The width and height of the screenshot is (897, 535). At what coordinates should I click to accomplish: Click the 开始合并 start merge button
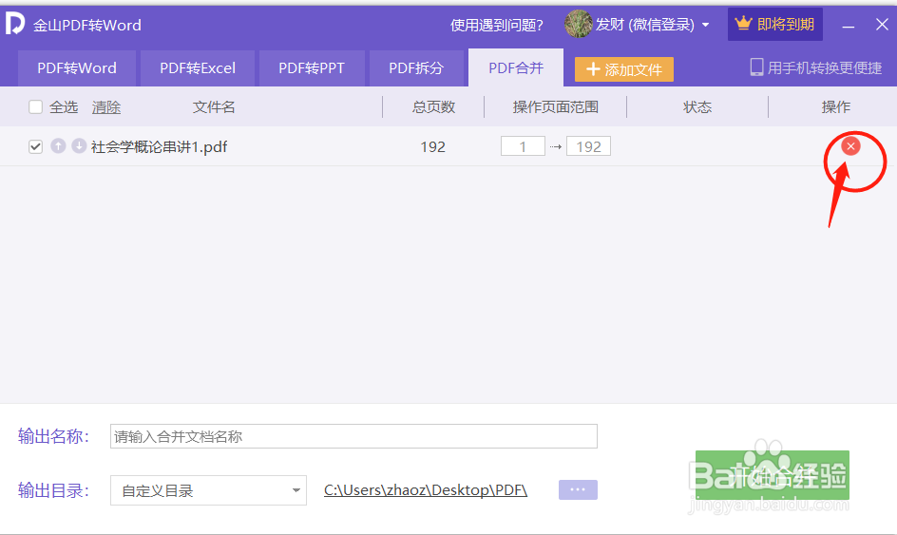773,475
